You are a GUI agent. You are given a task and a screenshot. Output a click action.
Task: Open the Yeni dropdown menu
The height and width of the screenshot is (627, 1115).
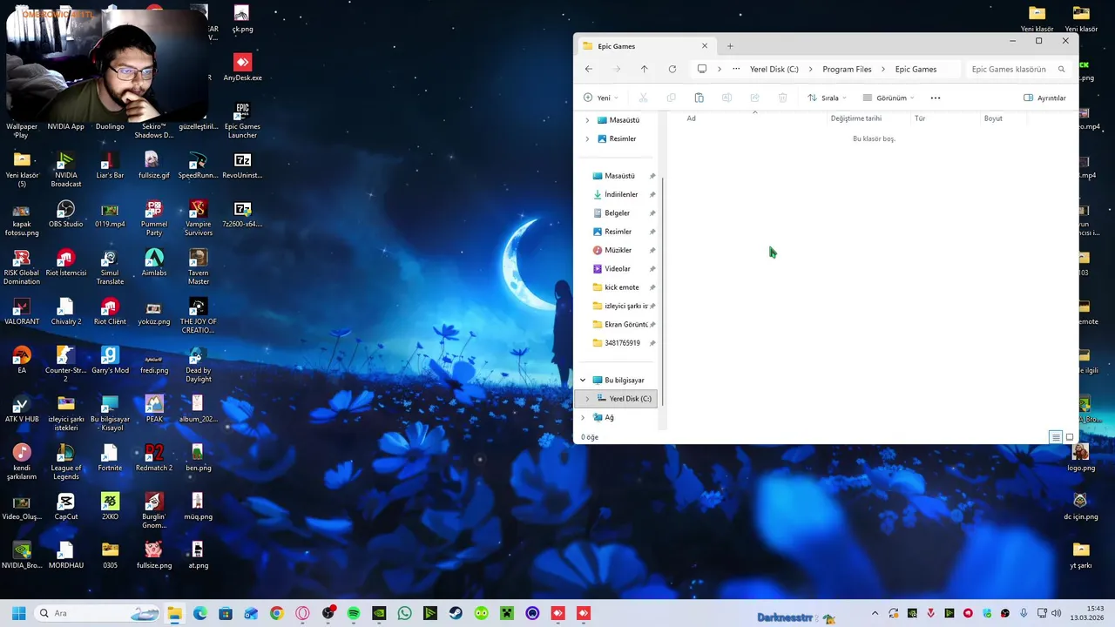(x=601, y=98)
